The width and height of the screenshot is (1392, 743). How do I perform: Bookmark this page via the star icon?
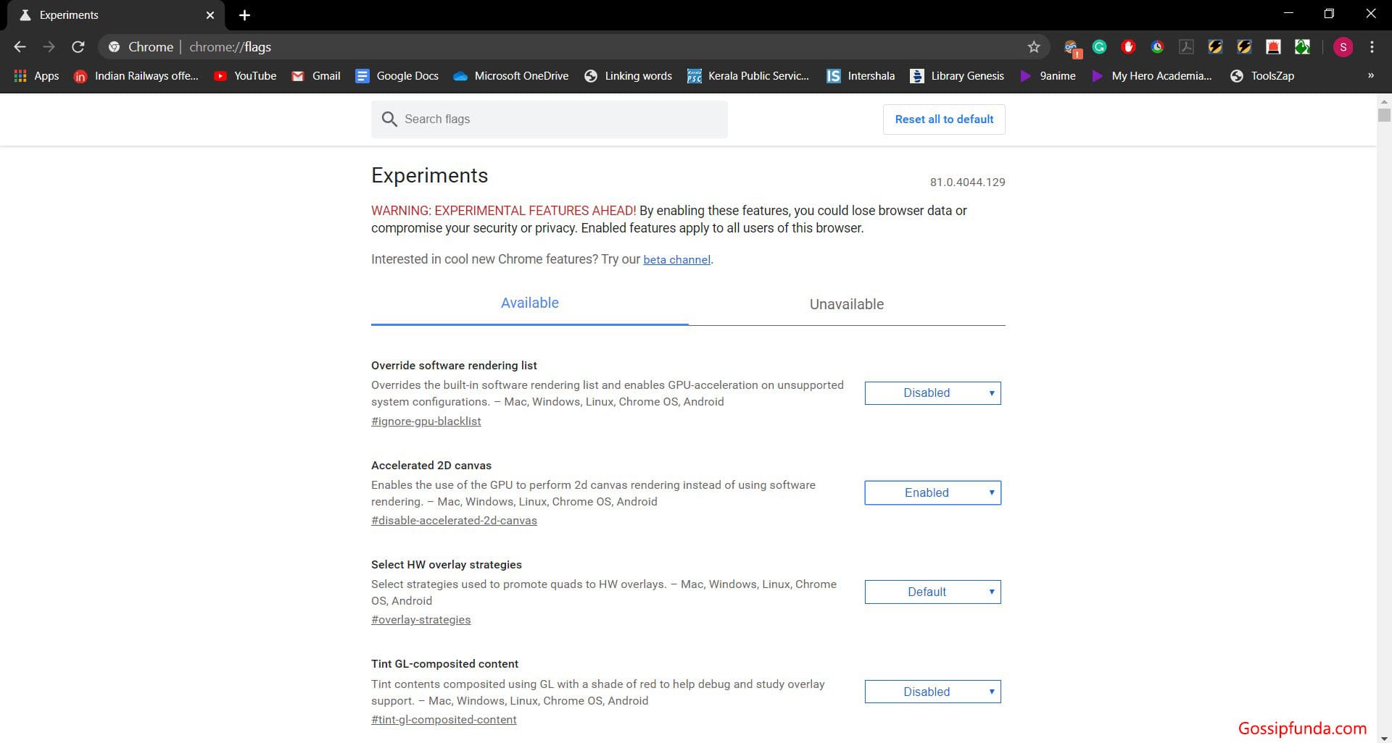tap(1034, 46)
